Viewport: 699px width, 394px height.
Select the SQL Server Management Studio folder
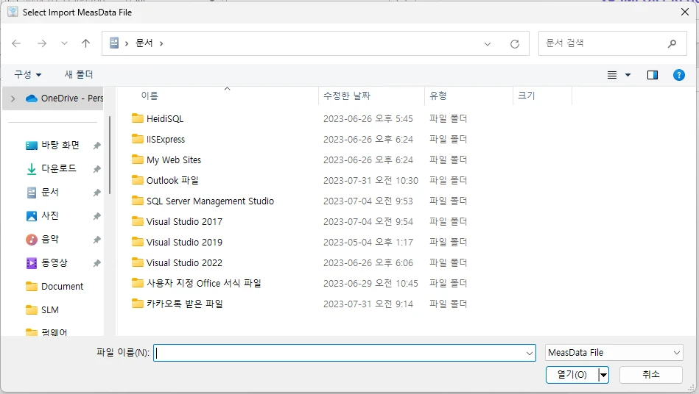[x=210, y=201]
